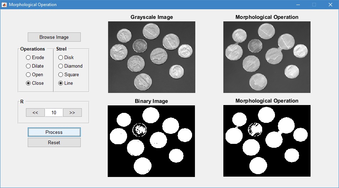
Task: Click the bottom-right binary morphological result
Action: click(x=267, y=141)
